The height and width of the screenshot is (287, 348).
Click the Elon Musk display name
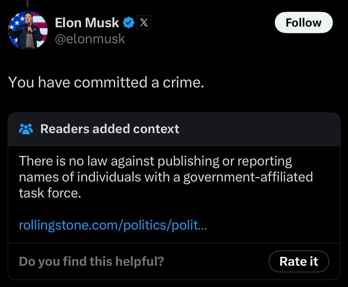click(x=87, y=23)
